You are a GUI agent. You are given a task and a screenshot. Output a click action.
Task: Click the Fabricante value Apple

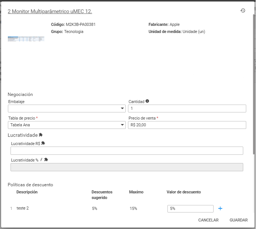(x=175, y=24)
